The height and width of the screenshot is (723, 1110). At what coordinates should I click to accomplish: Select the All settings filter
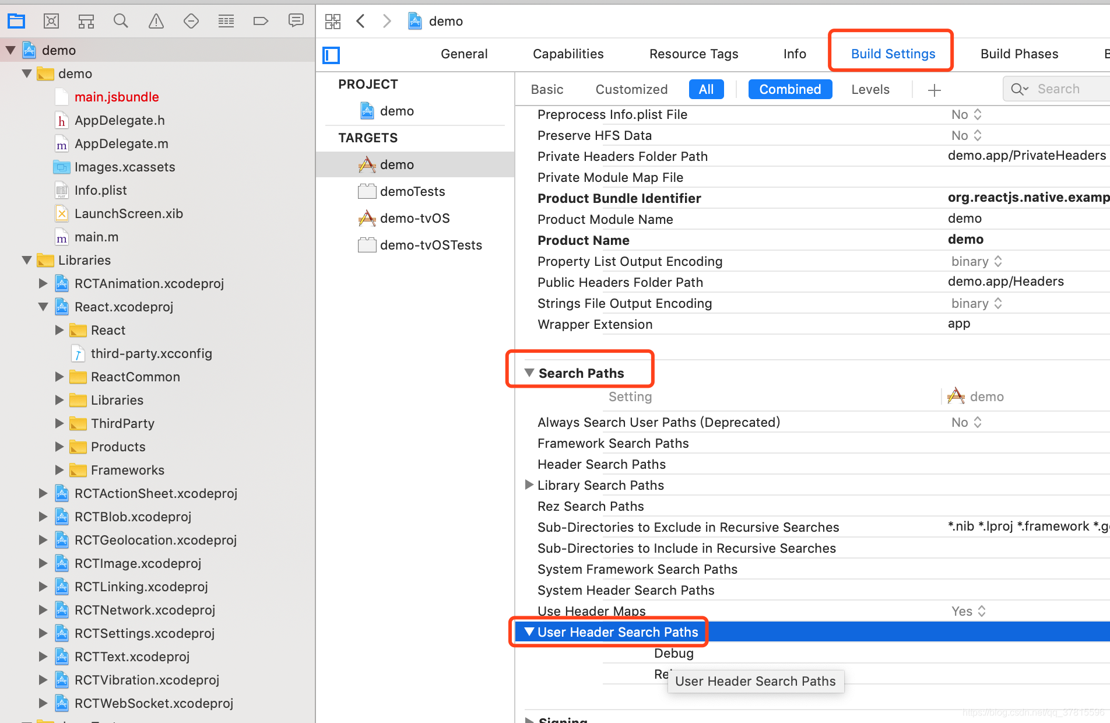point(706,89)
